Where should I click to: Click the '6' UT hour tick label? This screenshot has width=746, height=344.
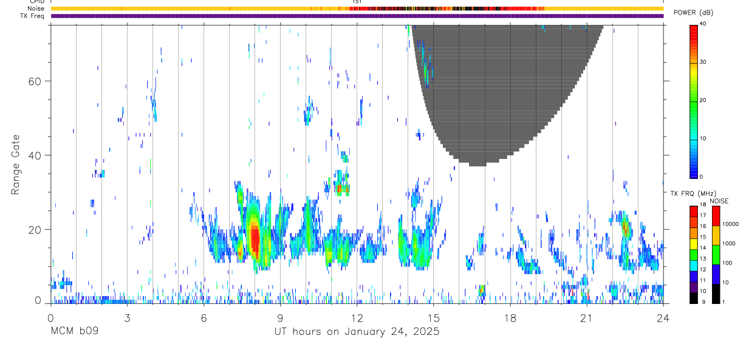(x=204, y=317)
